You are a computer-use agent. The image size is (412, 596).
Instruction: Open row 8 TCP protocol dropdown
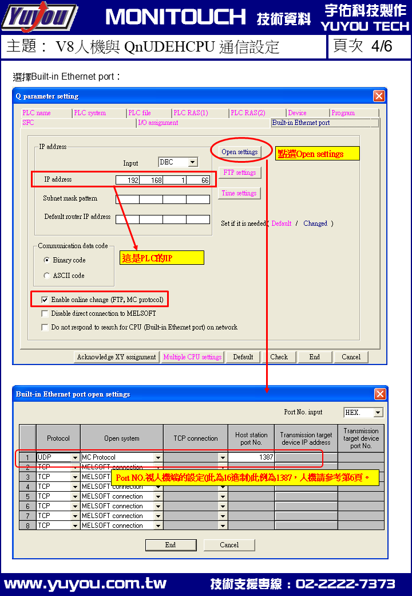tap(75, 526)
